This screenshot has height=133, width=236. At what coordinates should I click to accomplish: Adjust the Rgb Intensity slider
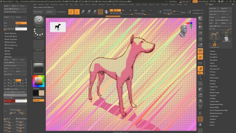pos(121,13)
